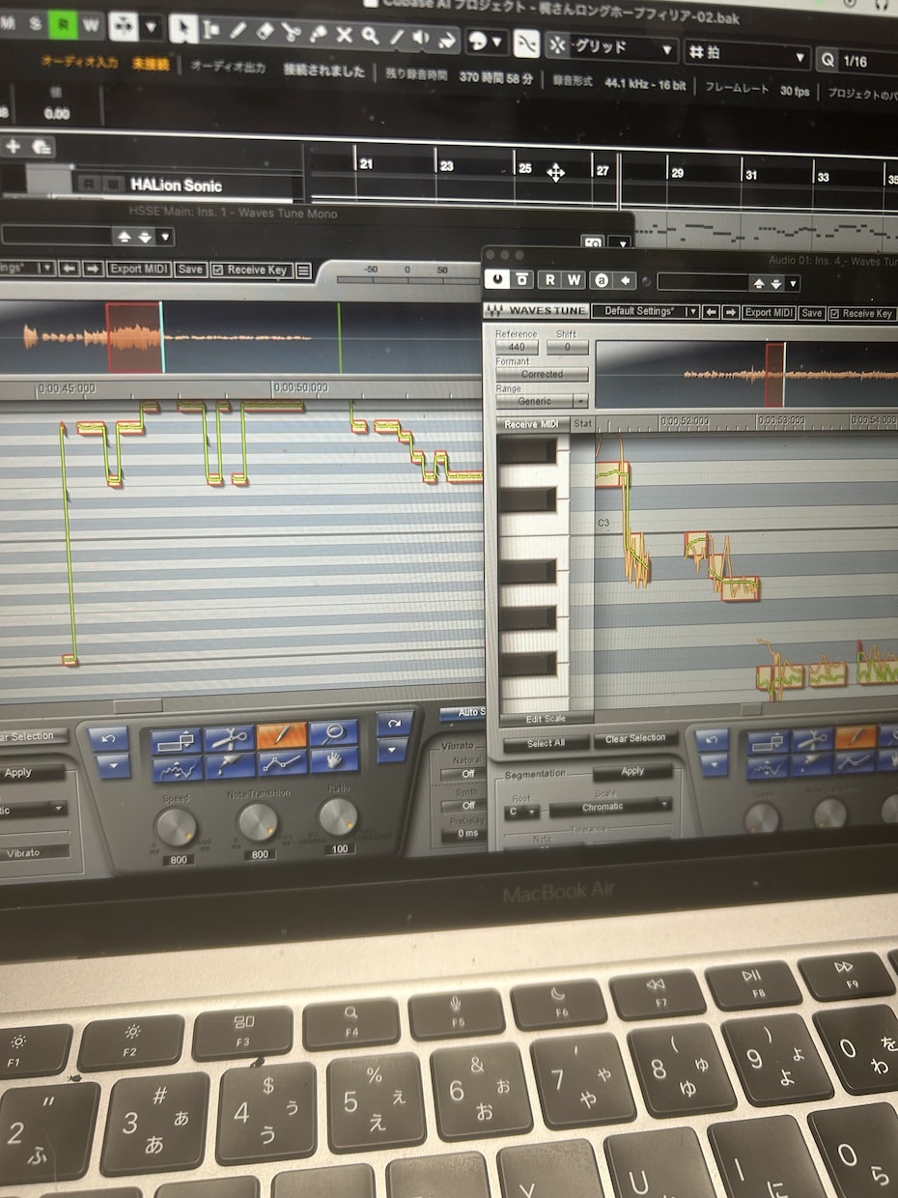Click Save in right Waves Tune toolbar
This screenshot has width=898, height=1198.
[812, 313]
